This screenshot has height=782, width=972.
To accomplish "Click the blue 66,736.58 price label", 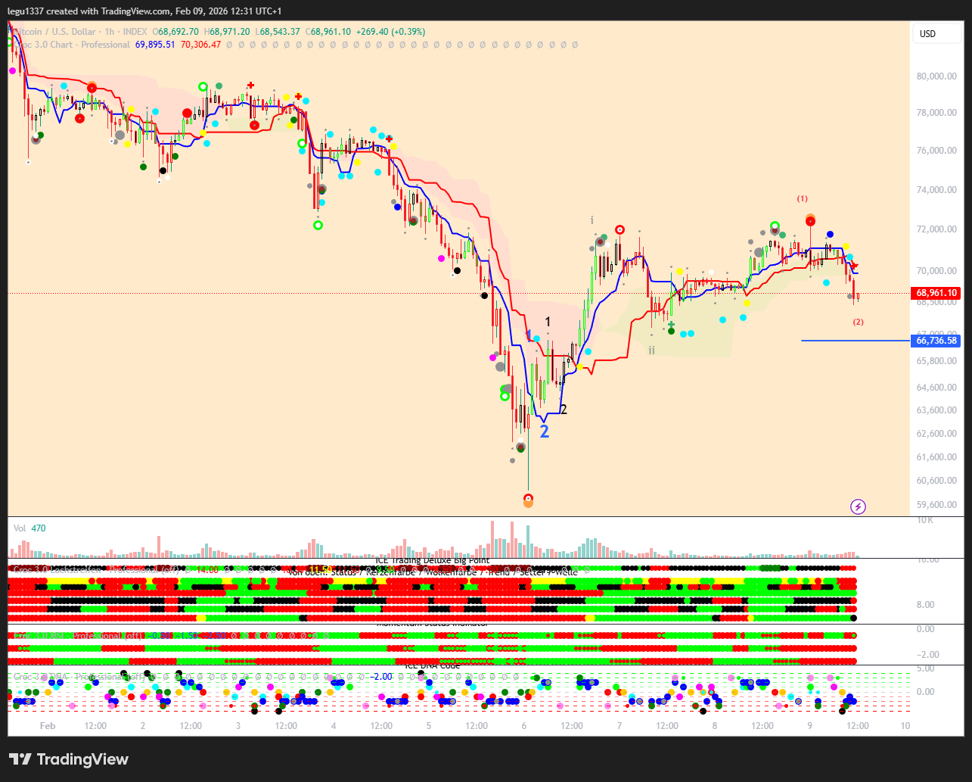I will 936,341.
